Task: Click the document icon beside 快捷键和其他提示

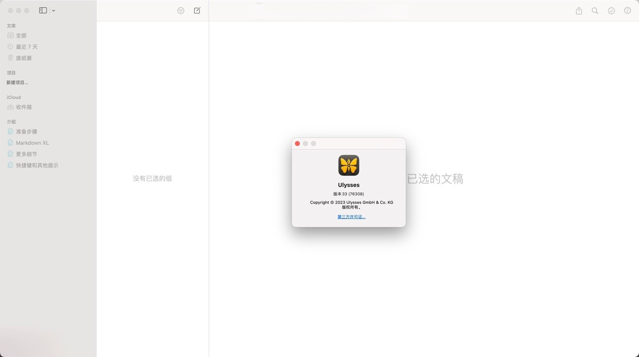Action: coord(10,165)
